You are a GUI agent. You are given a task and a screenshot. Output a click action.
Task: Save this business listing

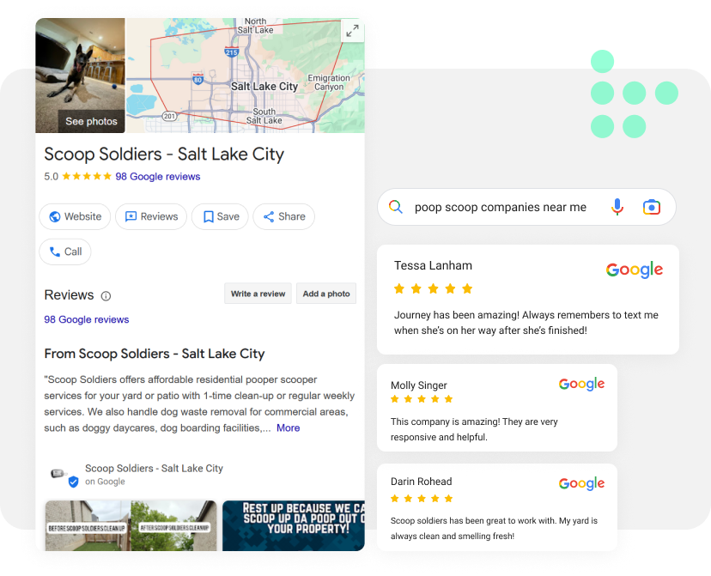220,216
